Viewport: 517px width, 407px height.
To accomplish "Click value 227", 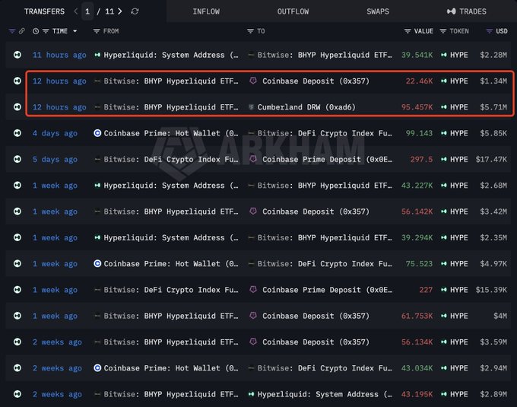I will [426, 290].
